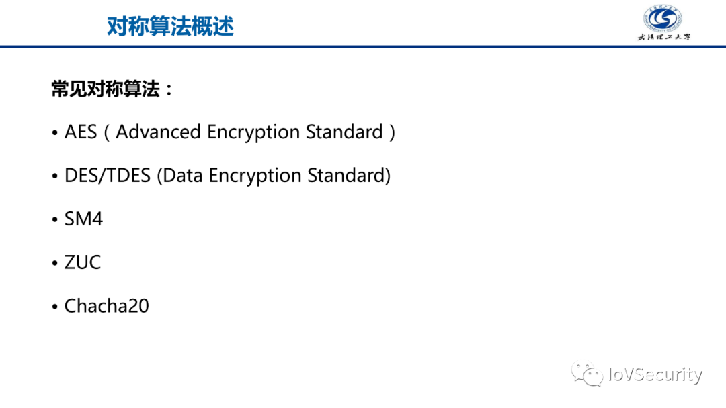
Task: Click the AES bullet text
Action: 230,132
